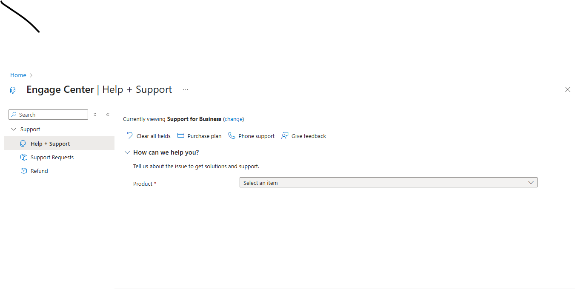
Task: Click the Product dropdown chevron arrow
Action: coord(531,182)
